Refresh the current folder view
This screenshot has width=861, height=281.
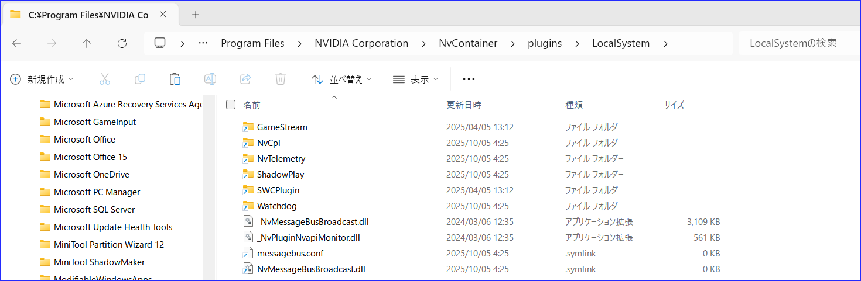122,43
